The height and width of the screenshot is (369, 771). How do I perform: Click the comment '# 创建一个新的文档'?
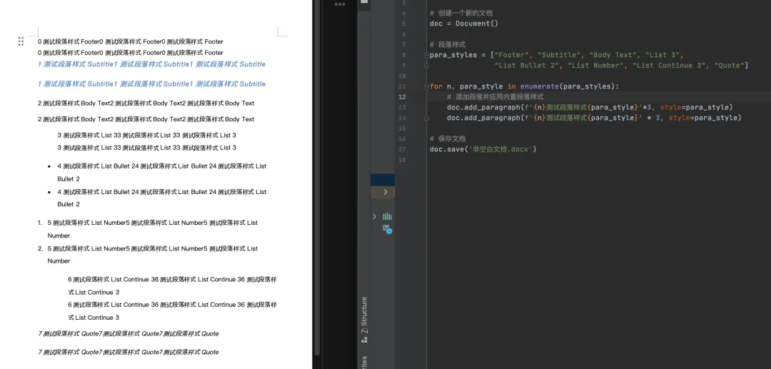pyautogui.click(x=460, y=14)
